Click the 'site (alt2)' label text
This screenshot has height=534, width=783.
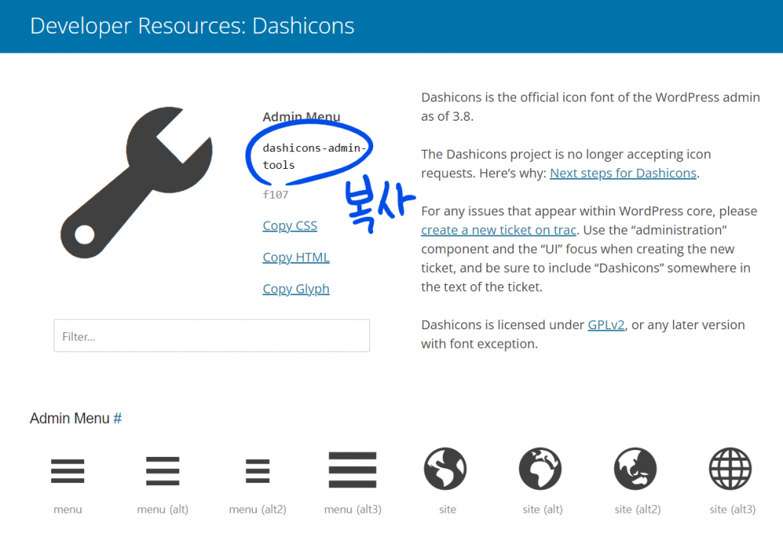click(637, 510)
